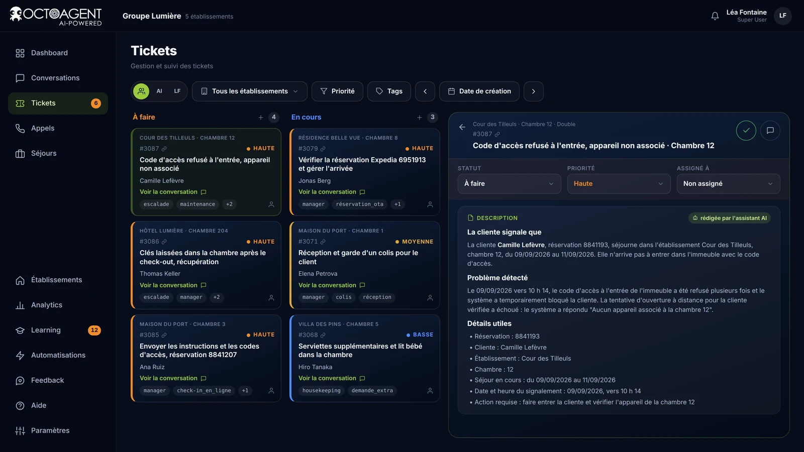Click assignee icon on ticket #3079 card

pos(430,204)
